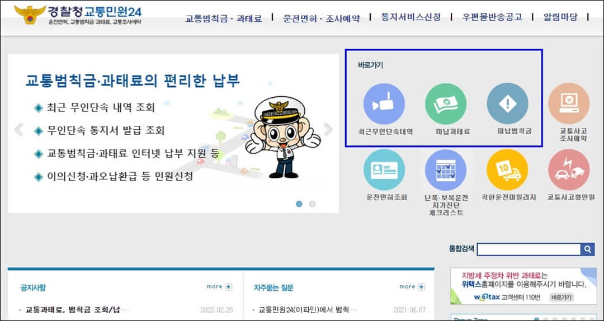Open 교통사고 조사예약 computer icon
The width and height of the screenshot is (604, 321).
click(x=569, y=103)
